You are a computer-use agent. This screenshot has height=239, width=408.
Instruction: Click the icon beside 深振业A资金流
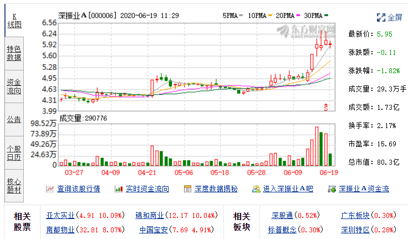331,189
